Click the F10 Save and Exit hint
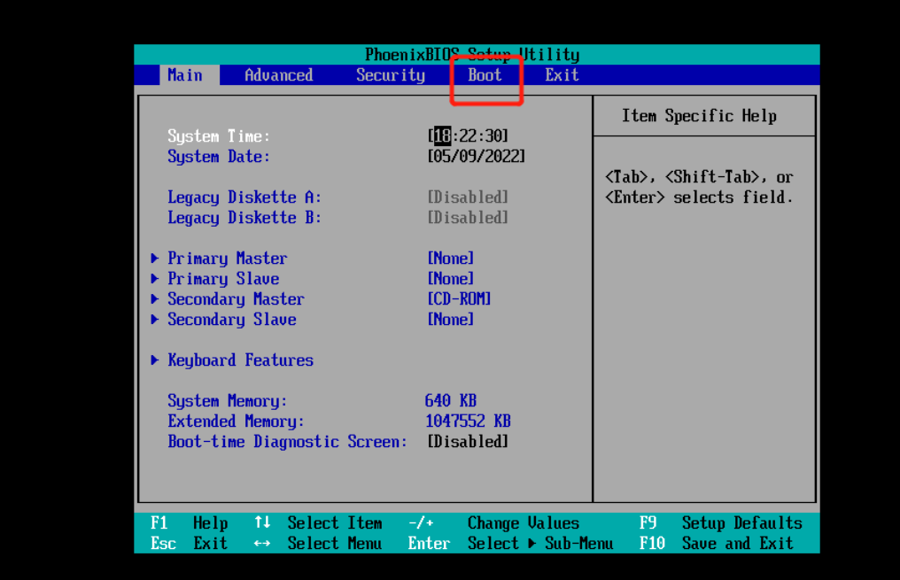Image resolution: width=900 pixels, height=580 pixels. tap(717, 544)
